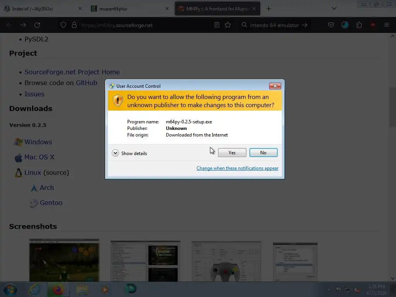The width and height of the screenshot is (396, 297).
Task: Go back one page in Firefox
Action: (9, 25)
